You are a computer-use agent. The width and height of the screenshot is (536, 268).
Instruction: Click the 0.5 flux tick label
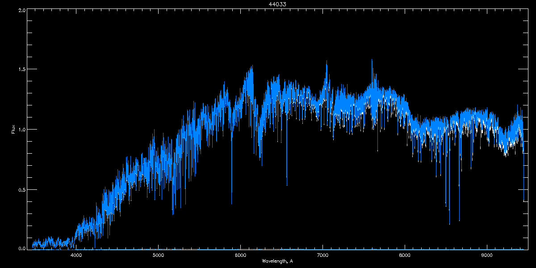pos(21,189)
